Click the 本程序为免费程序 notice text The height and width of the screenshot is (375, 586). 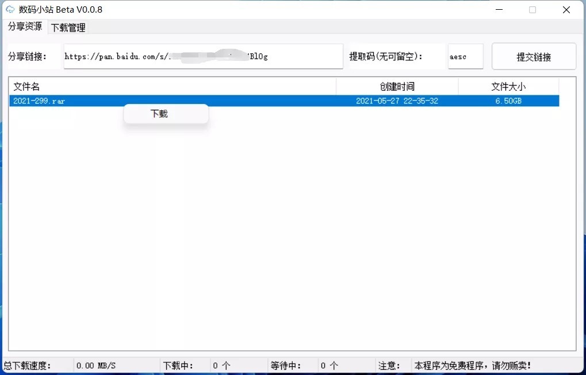(x=473, y=366)
